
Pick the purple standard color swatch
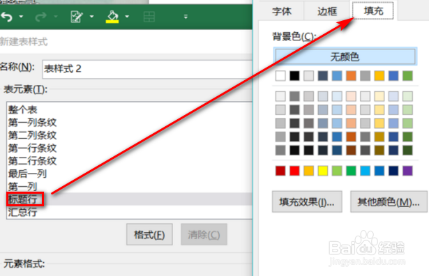[x=407, y=171]
